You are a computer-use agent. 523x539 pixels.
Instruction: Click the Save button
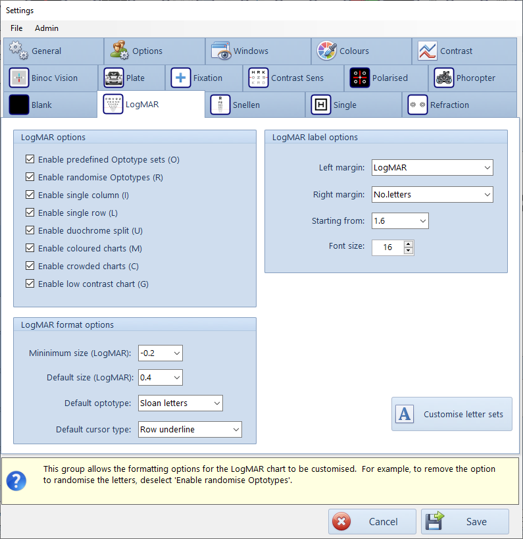[465, 521]
